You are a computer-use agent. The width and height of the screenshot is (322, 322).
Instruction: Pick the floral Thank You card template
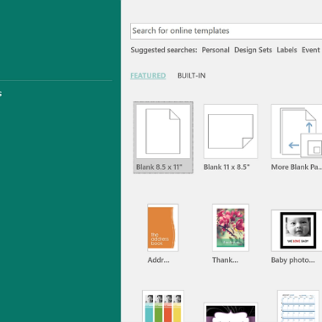[x=230, y=227]
